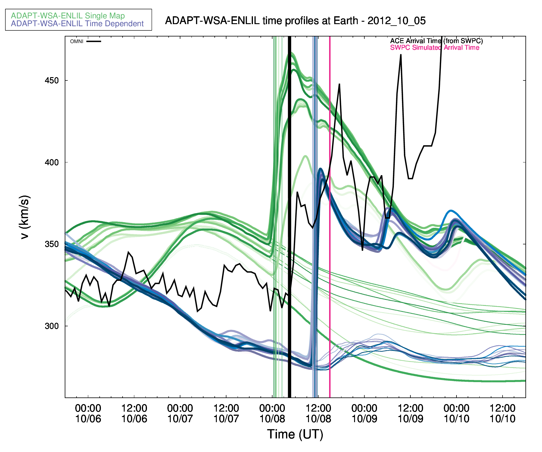Click the "12:00 10/06" x-axis tick label
542x452 pixels.
(134, 413)
